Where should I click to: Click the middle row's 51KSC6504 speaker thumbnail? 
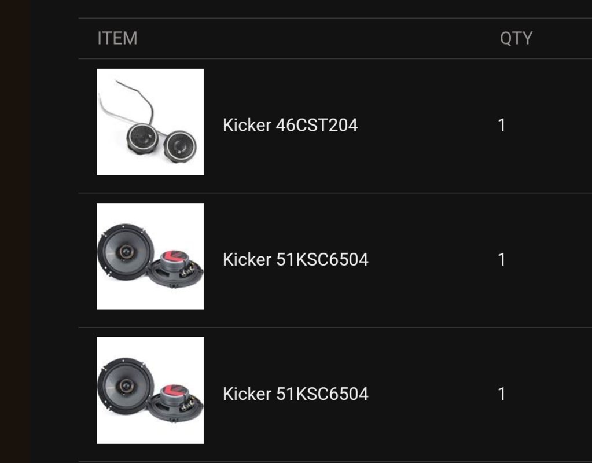pos(150,256)
